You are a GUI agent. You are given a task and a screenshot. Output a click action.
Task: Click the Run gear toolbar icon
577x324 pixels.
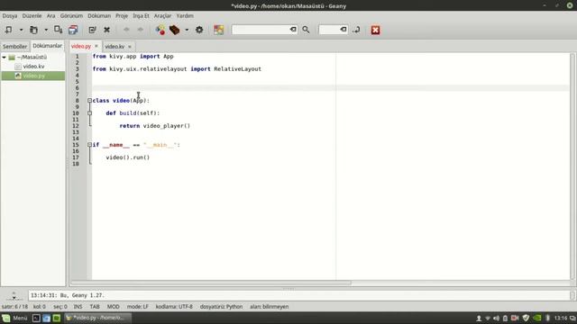click(199, 30)
